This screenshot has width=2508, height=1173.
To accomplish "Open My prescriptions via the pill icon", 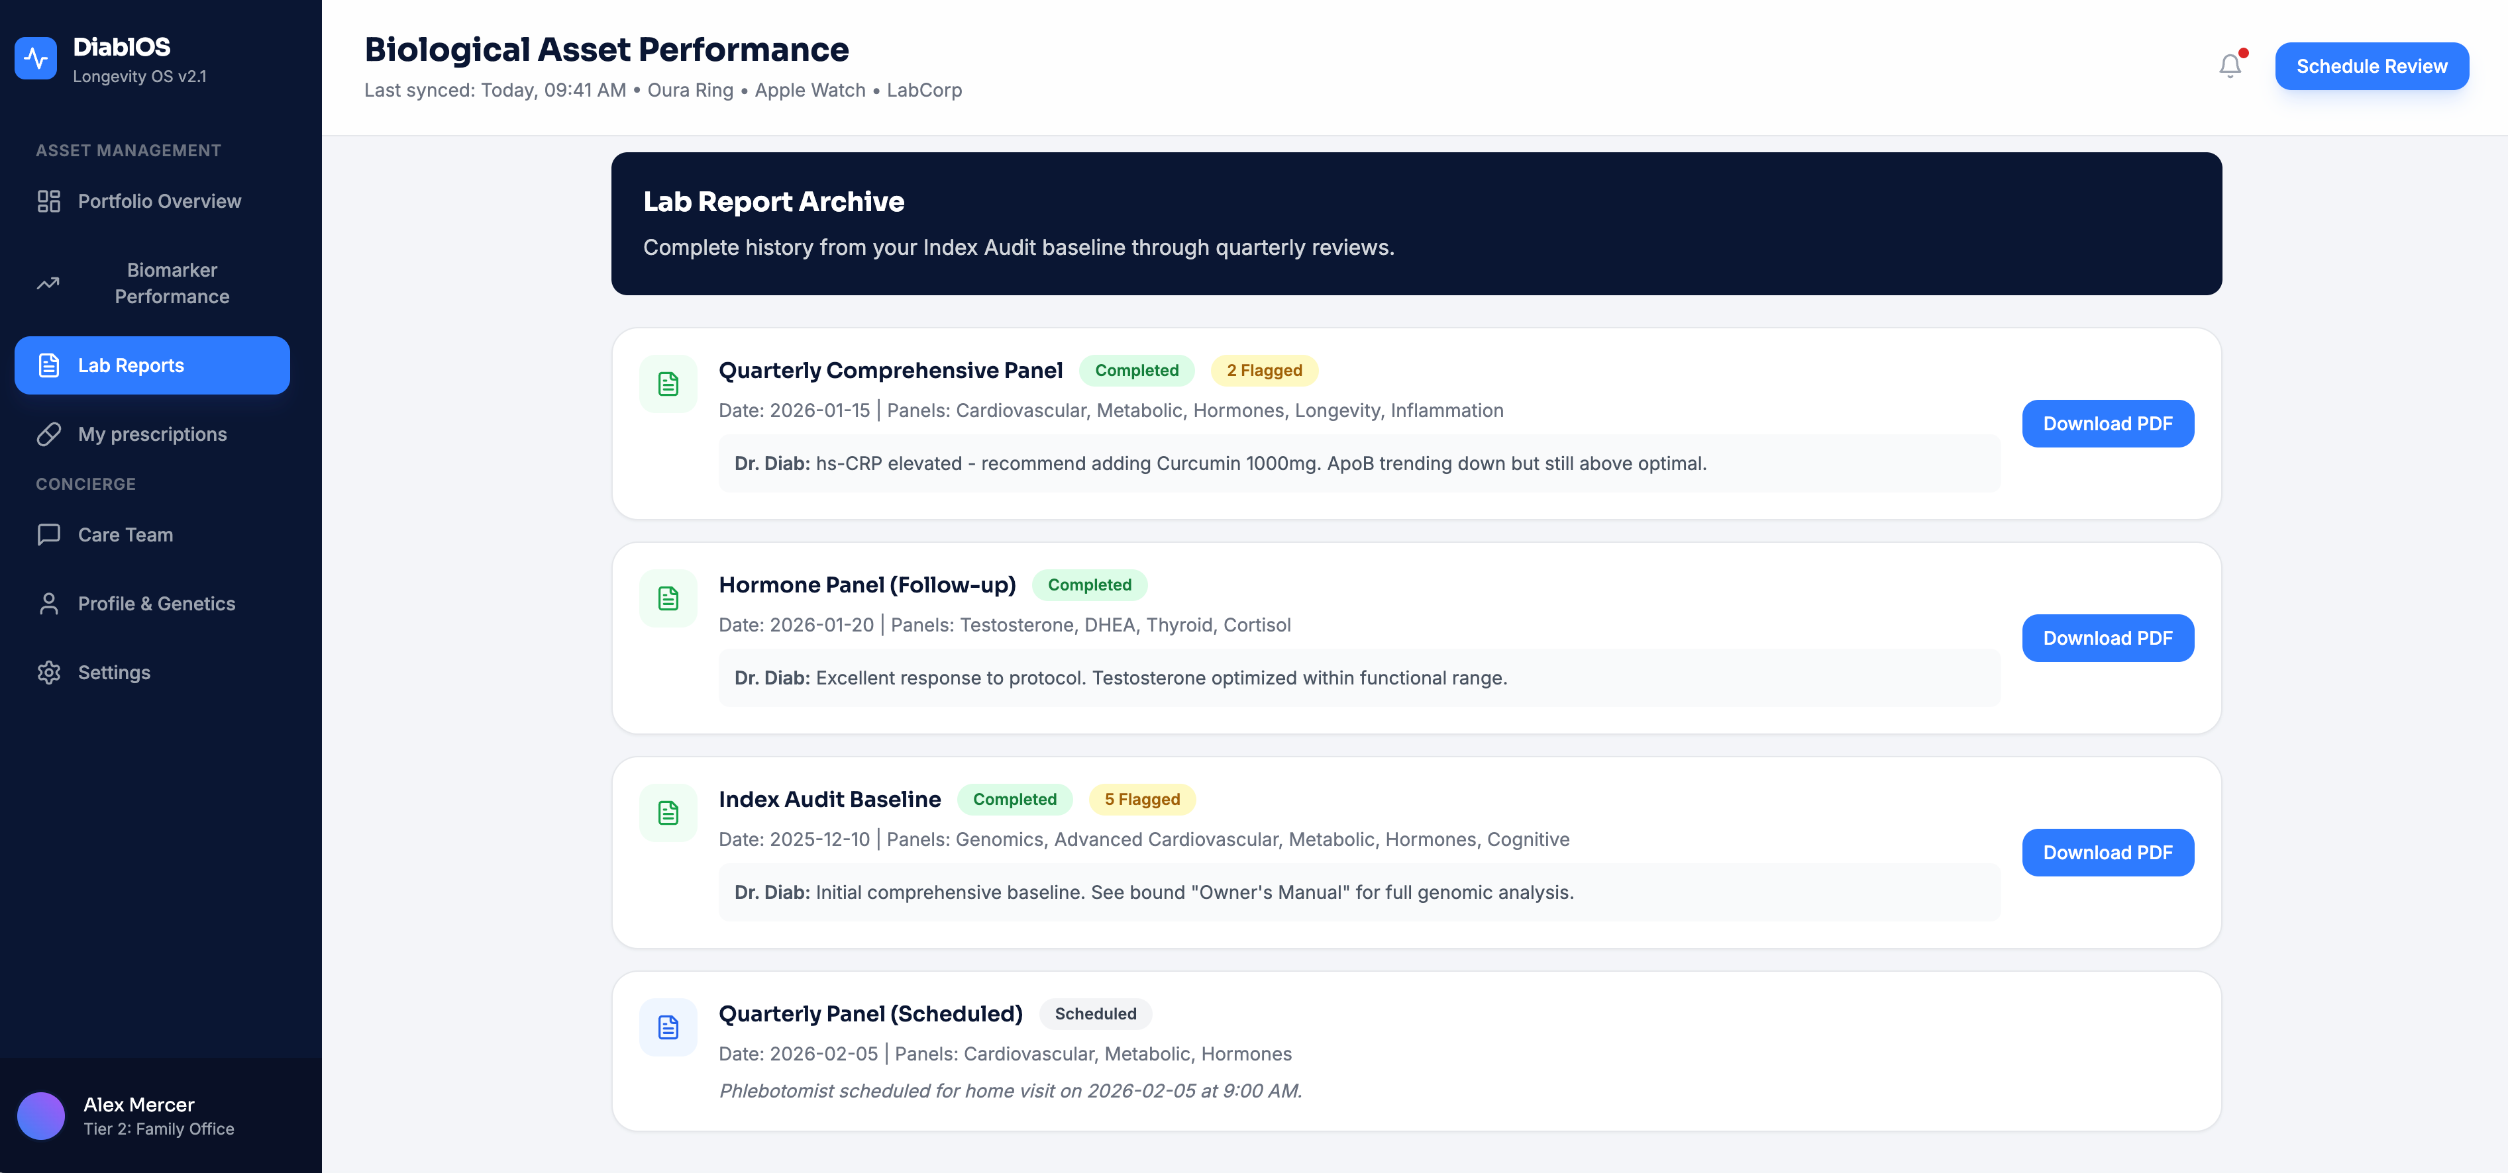I will [48, 434].
